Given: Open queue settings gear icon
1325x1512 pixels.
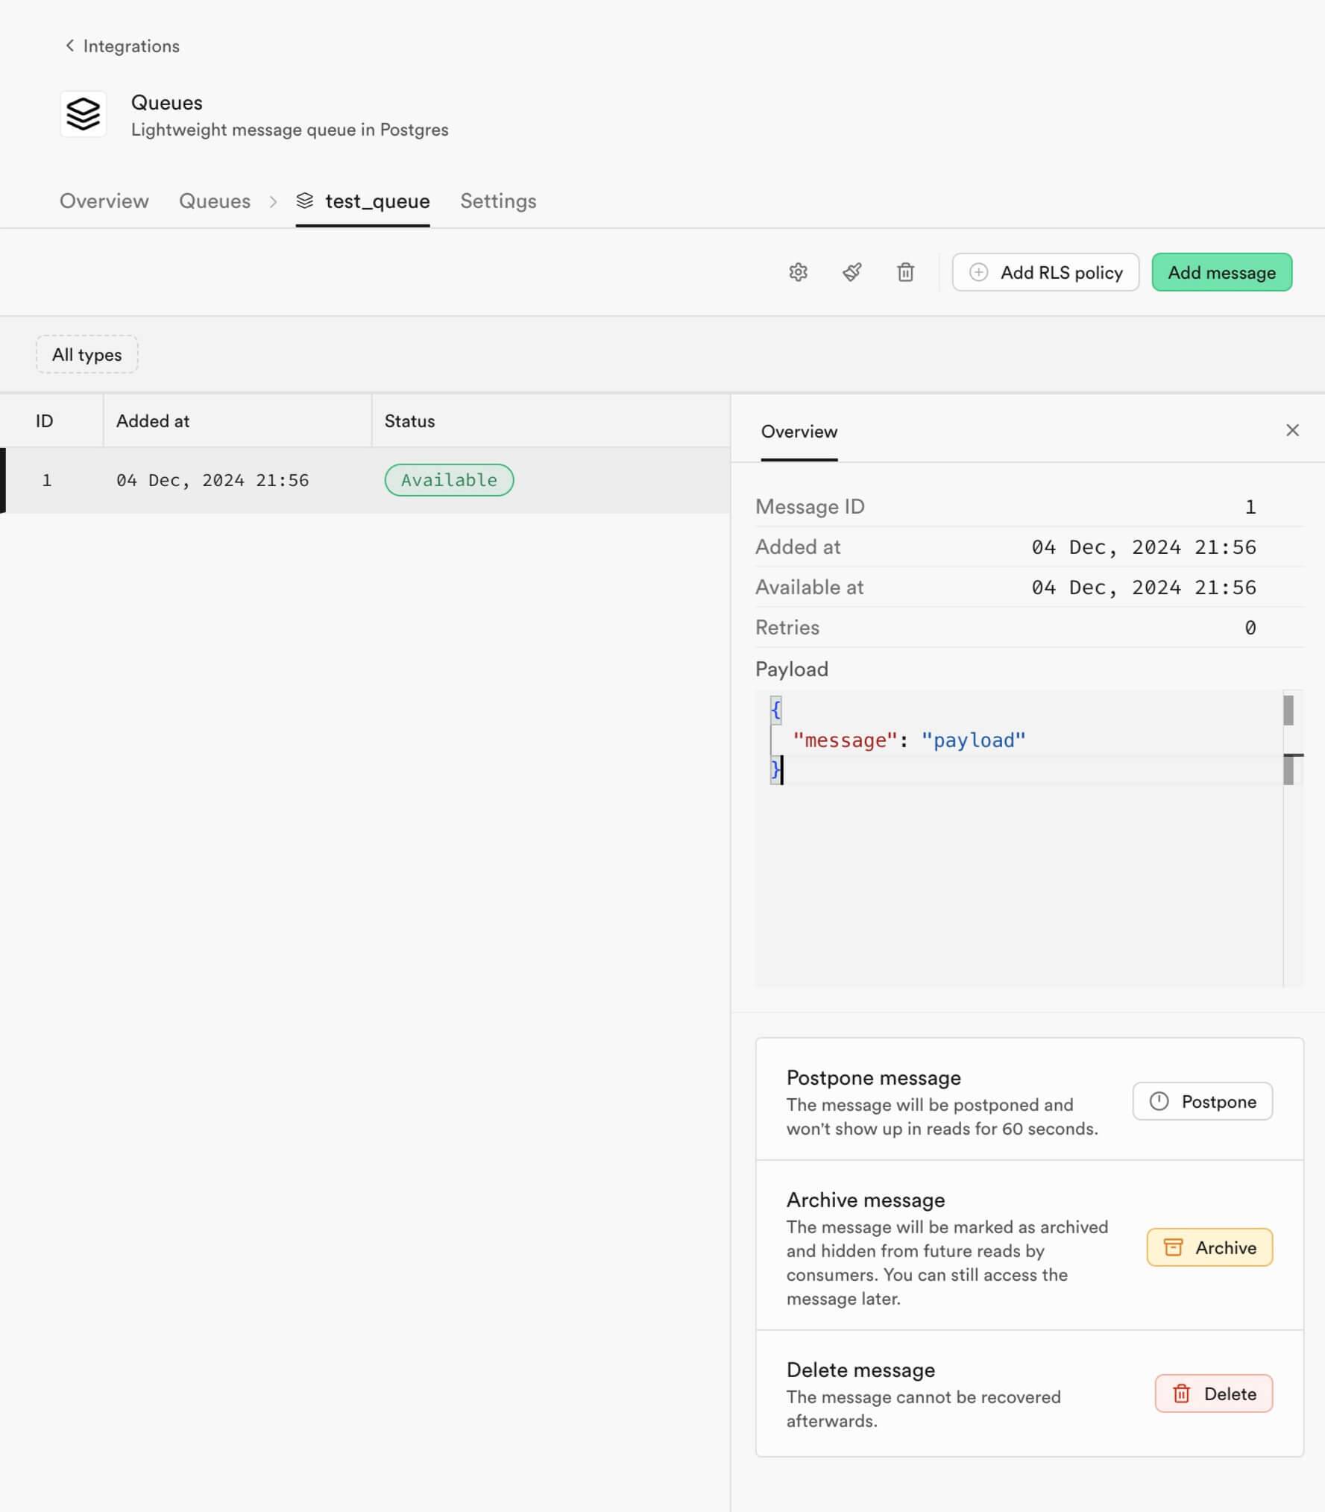Looking at the screenshot, I should coord(798,272).
